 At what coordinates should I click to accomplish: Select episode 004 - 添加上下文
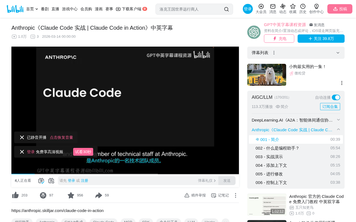(x=296, y=165)
